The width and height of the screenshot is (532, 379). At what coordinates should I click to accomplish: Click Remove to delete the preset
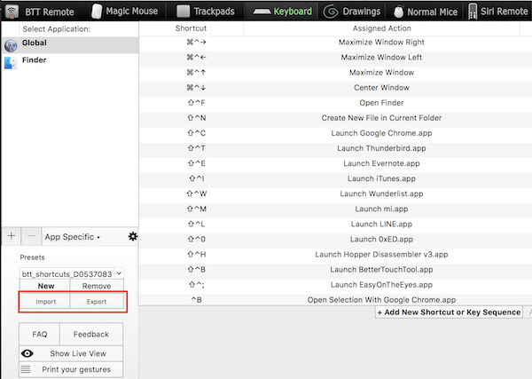tap(97, 286)
